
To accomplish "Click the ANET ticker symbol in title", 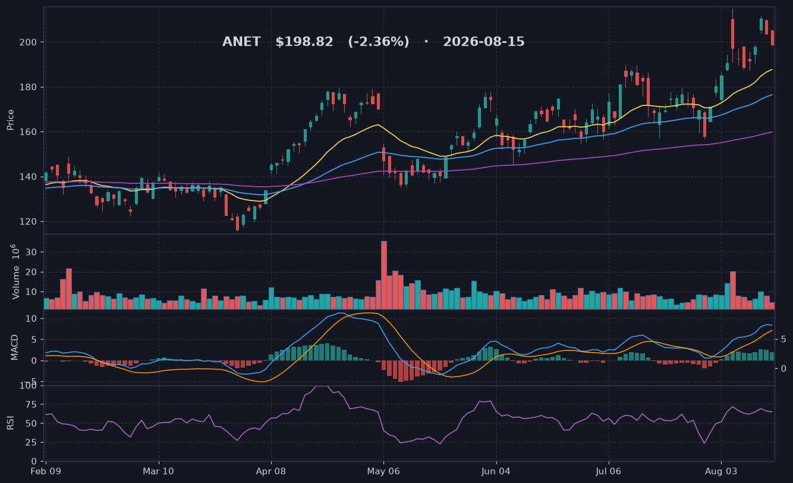I will 241,42.
